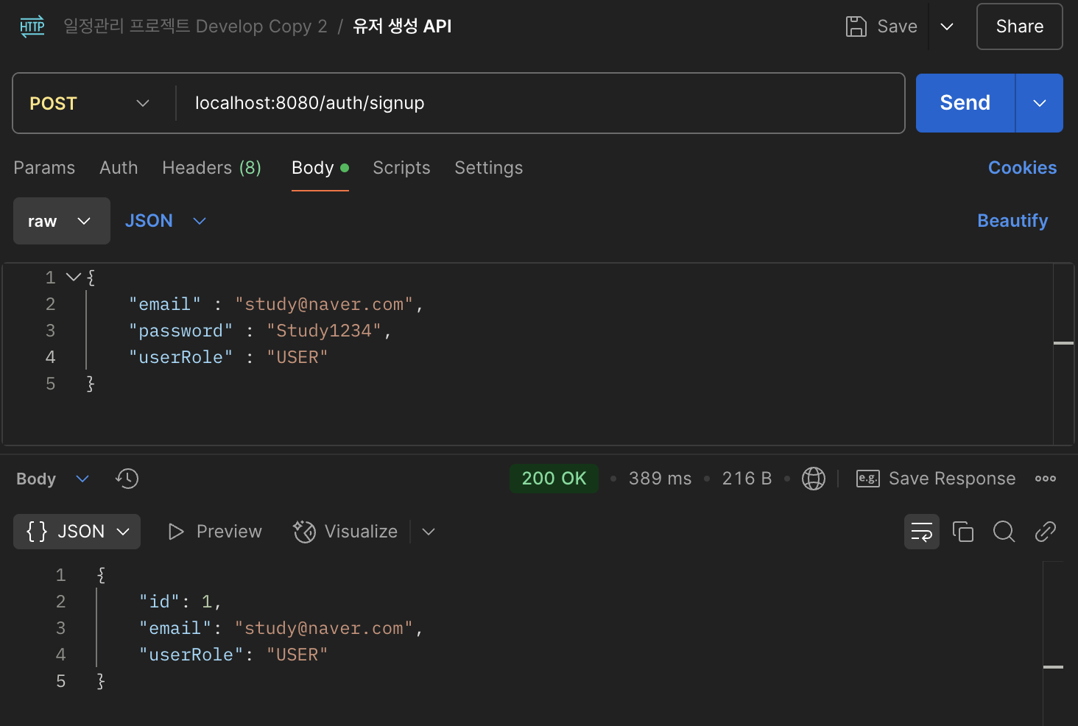Click the Preview button
The height and width of the screenshot is (726, 1078).
pyautogui.click(x=215, y=532)
